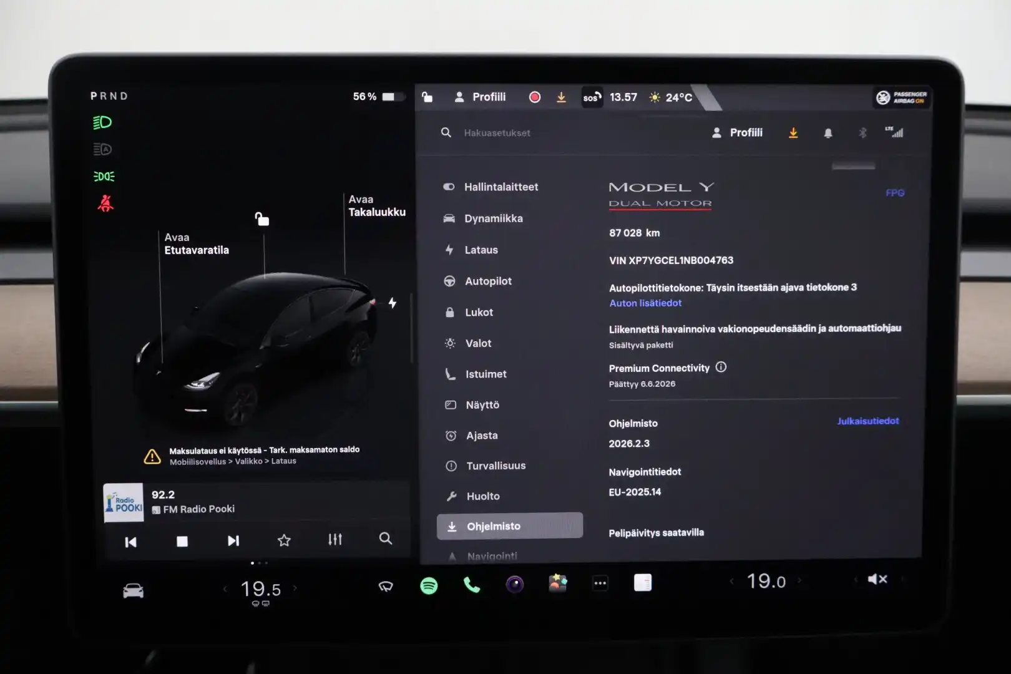Skip to previous radio station
Image resolution: width=1011 pixels, height=674 pixels.
pos(130,542)
